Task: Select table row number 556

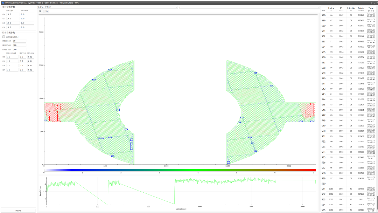Action: pyautogui.click(x=323, y=163)
